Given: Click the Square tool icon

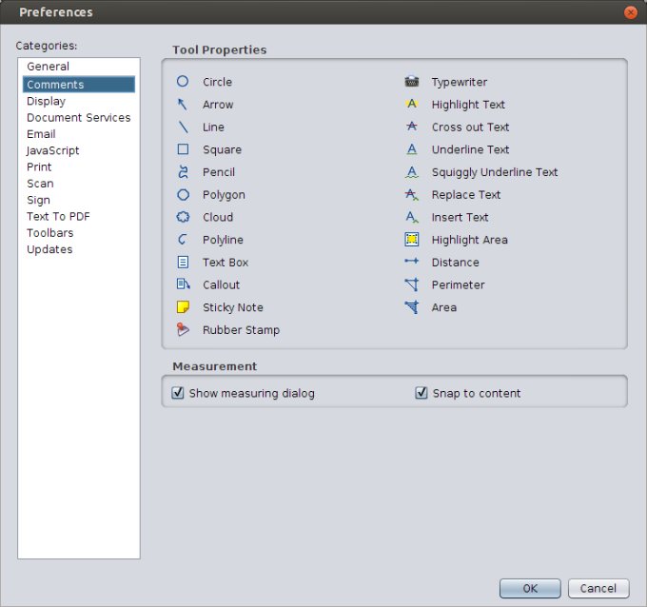Looking at the screenshot, I should coord(183,149).
